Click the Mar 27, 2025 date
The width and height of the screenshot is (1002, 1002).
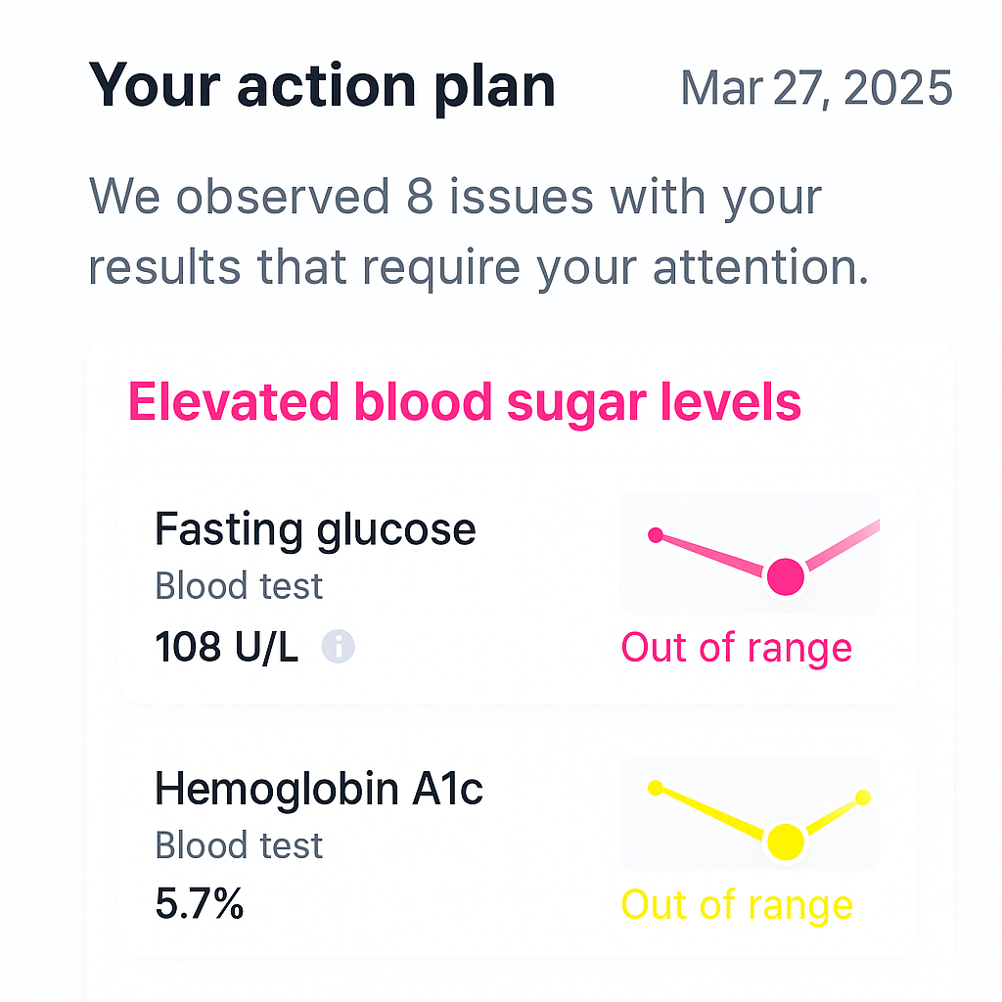pos(817,88)
